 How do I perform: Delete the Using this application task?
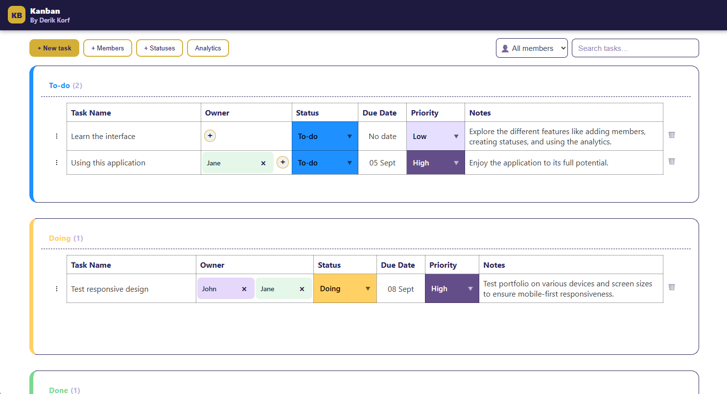pos(672,161)
